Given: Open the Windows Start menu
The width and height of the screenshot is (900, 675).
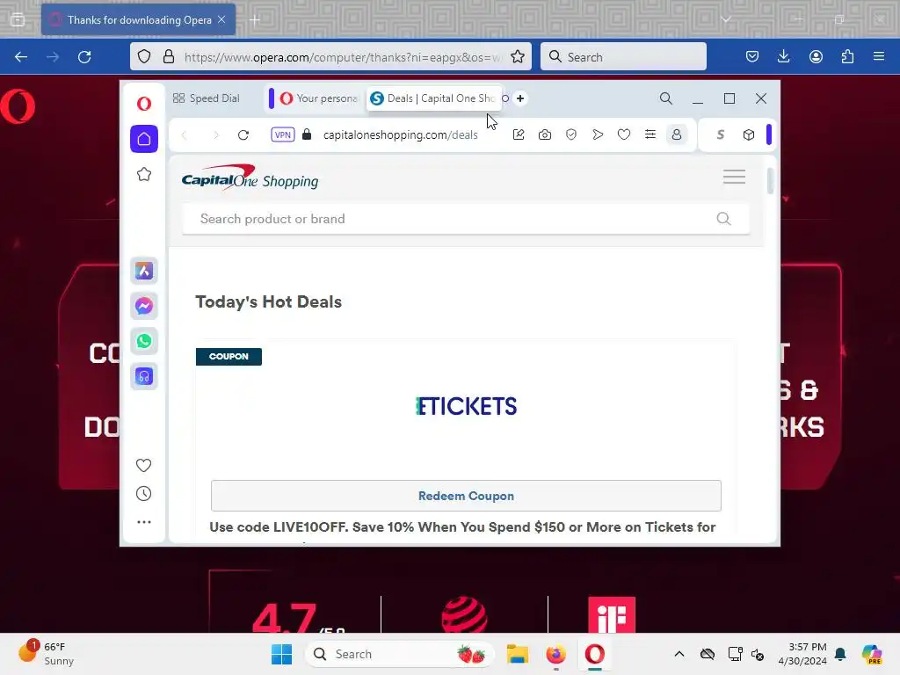Looking at the screenshot, I should coord(281,654).
